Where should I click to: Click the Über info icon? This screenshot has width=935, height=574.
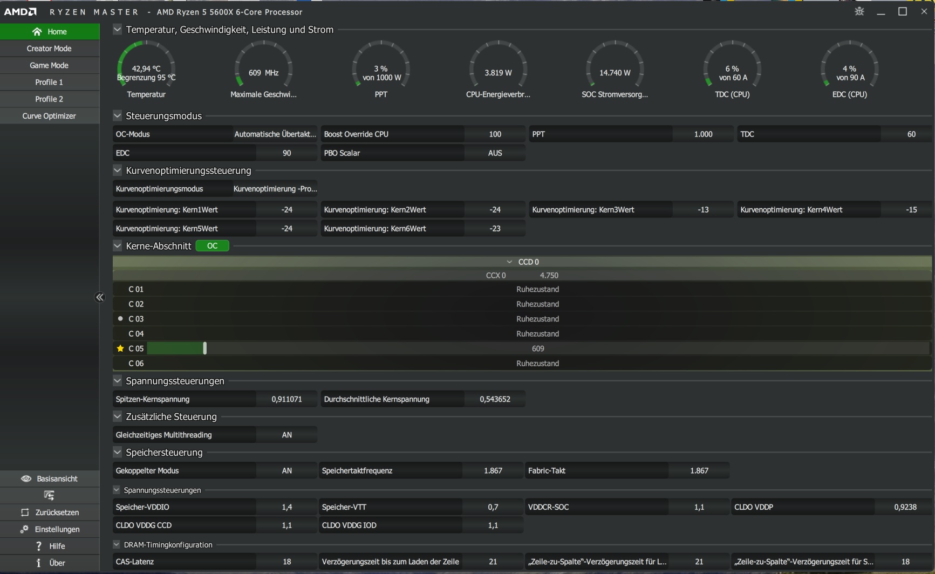(38, 563)
